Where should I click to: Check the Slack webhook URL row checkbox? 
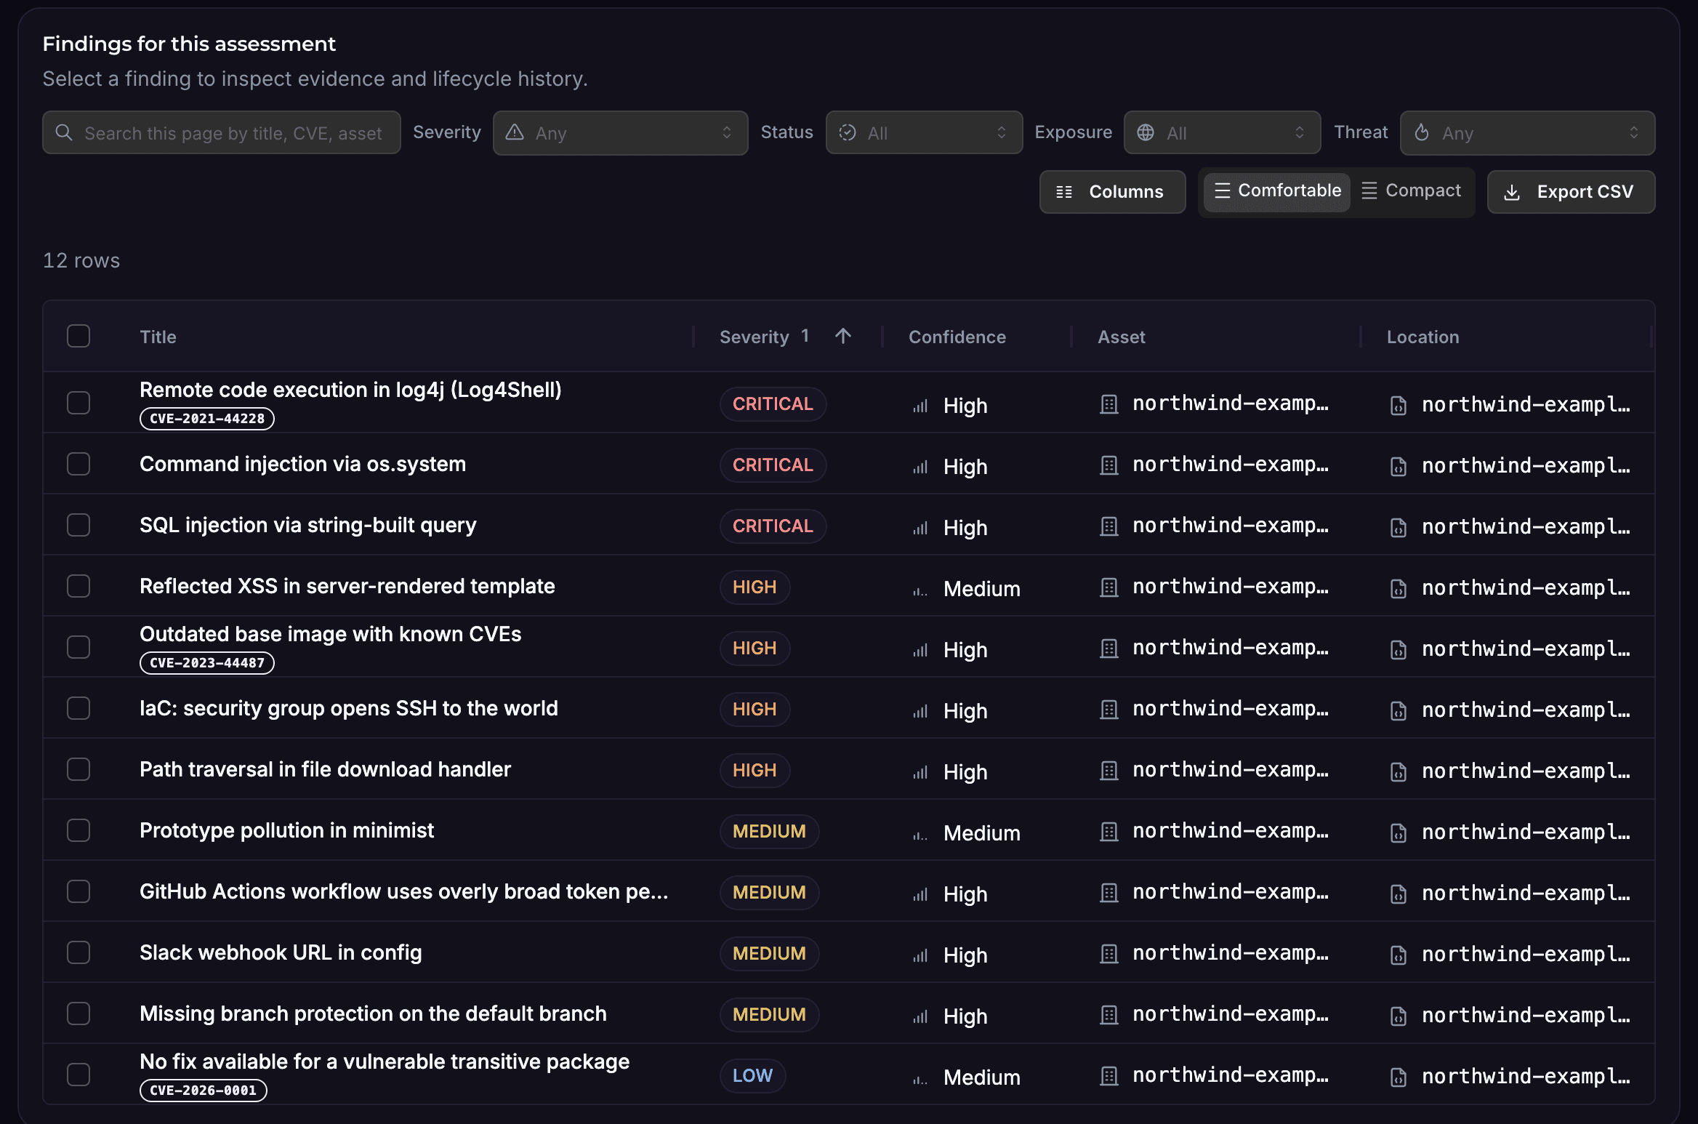point(79,952)
